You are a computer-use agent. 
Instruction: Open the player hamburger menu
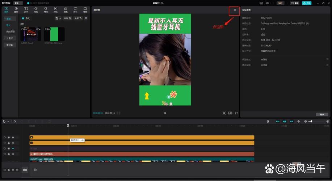[x=235, y=10]
